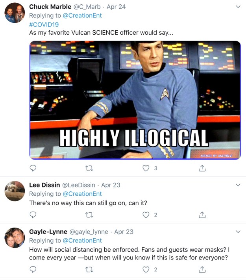Share Lee Dissin's tweet
Image resolution: width=246 pixels, height=280 pixels.
coord(202,215)
